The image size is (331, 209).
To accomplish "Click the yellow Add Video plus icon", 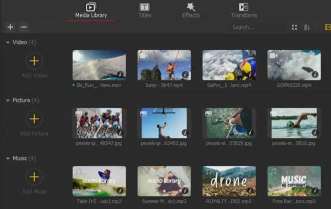I will pyautogui.click(x=34, y=61).
